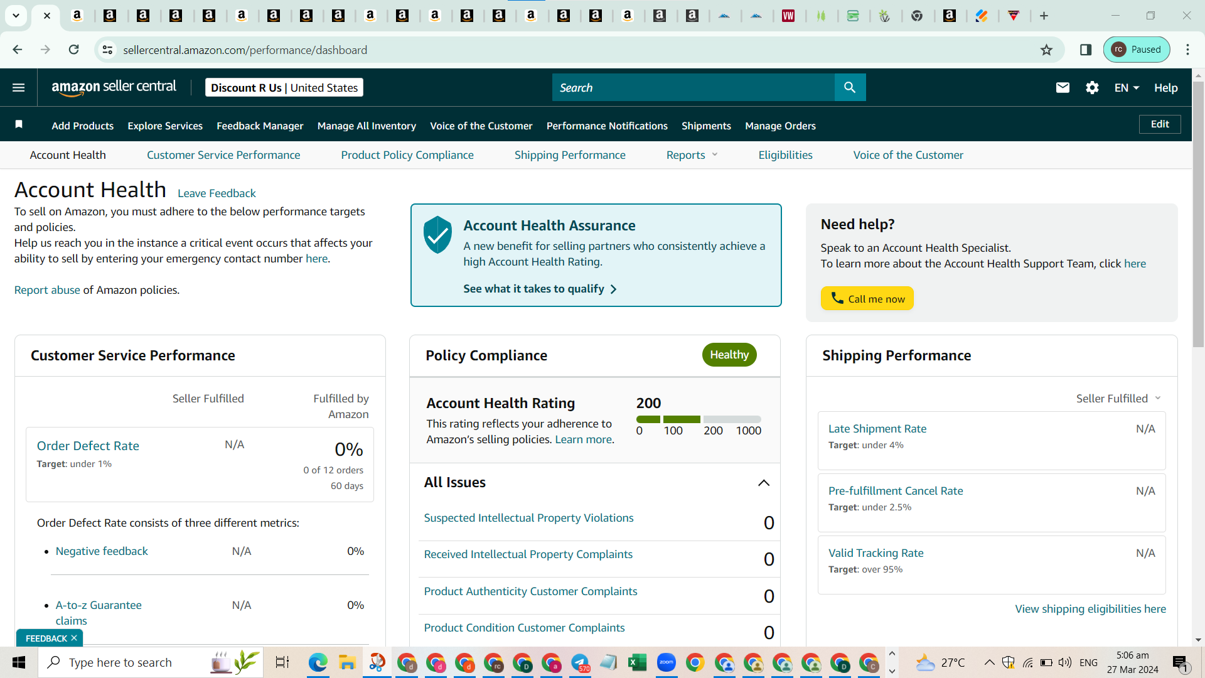Open Task View on taskbar

point(282,662)
